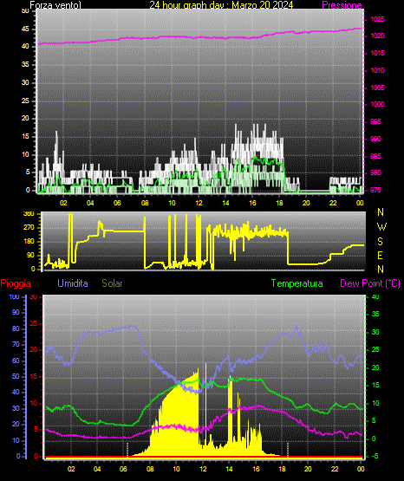Click the 24 hour graph day title
This screenshot has width=404, height=481.
coord(221,5)
